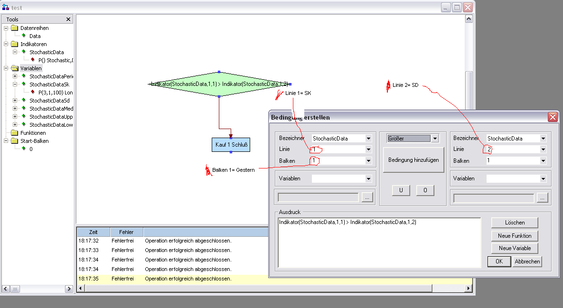563x308 pixels.
Task: Click green diamond beside StochasticDataMed
Action: [24, 108]
